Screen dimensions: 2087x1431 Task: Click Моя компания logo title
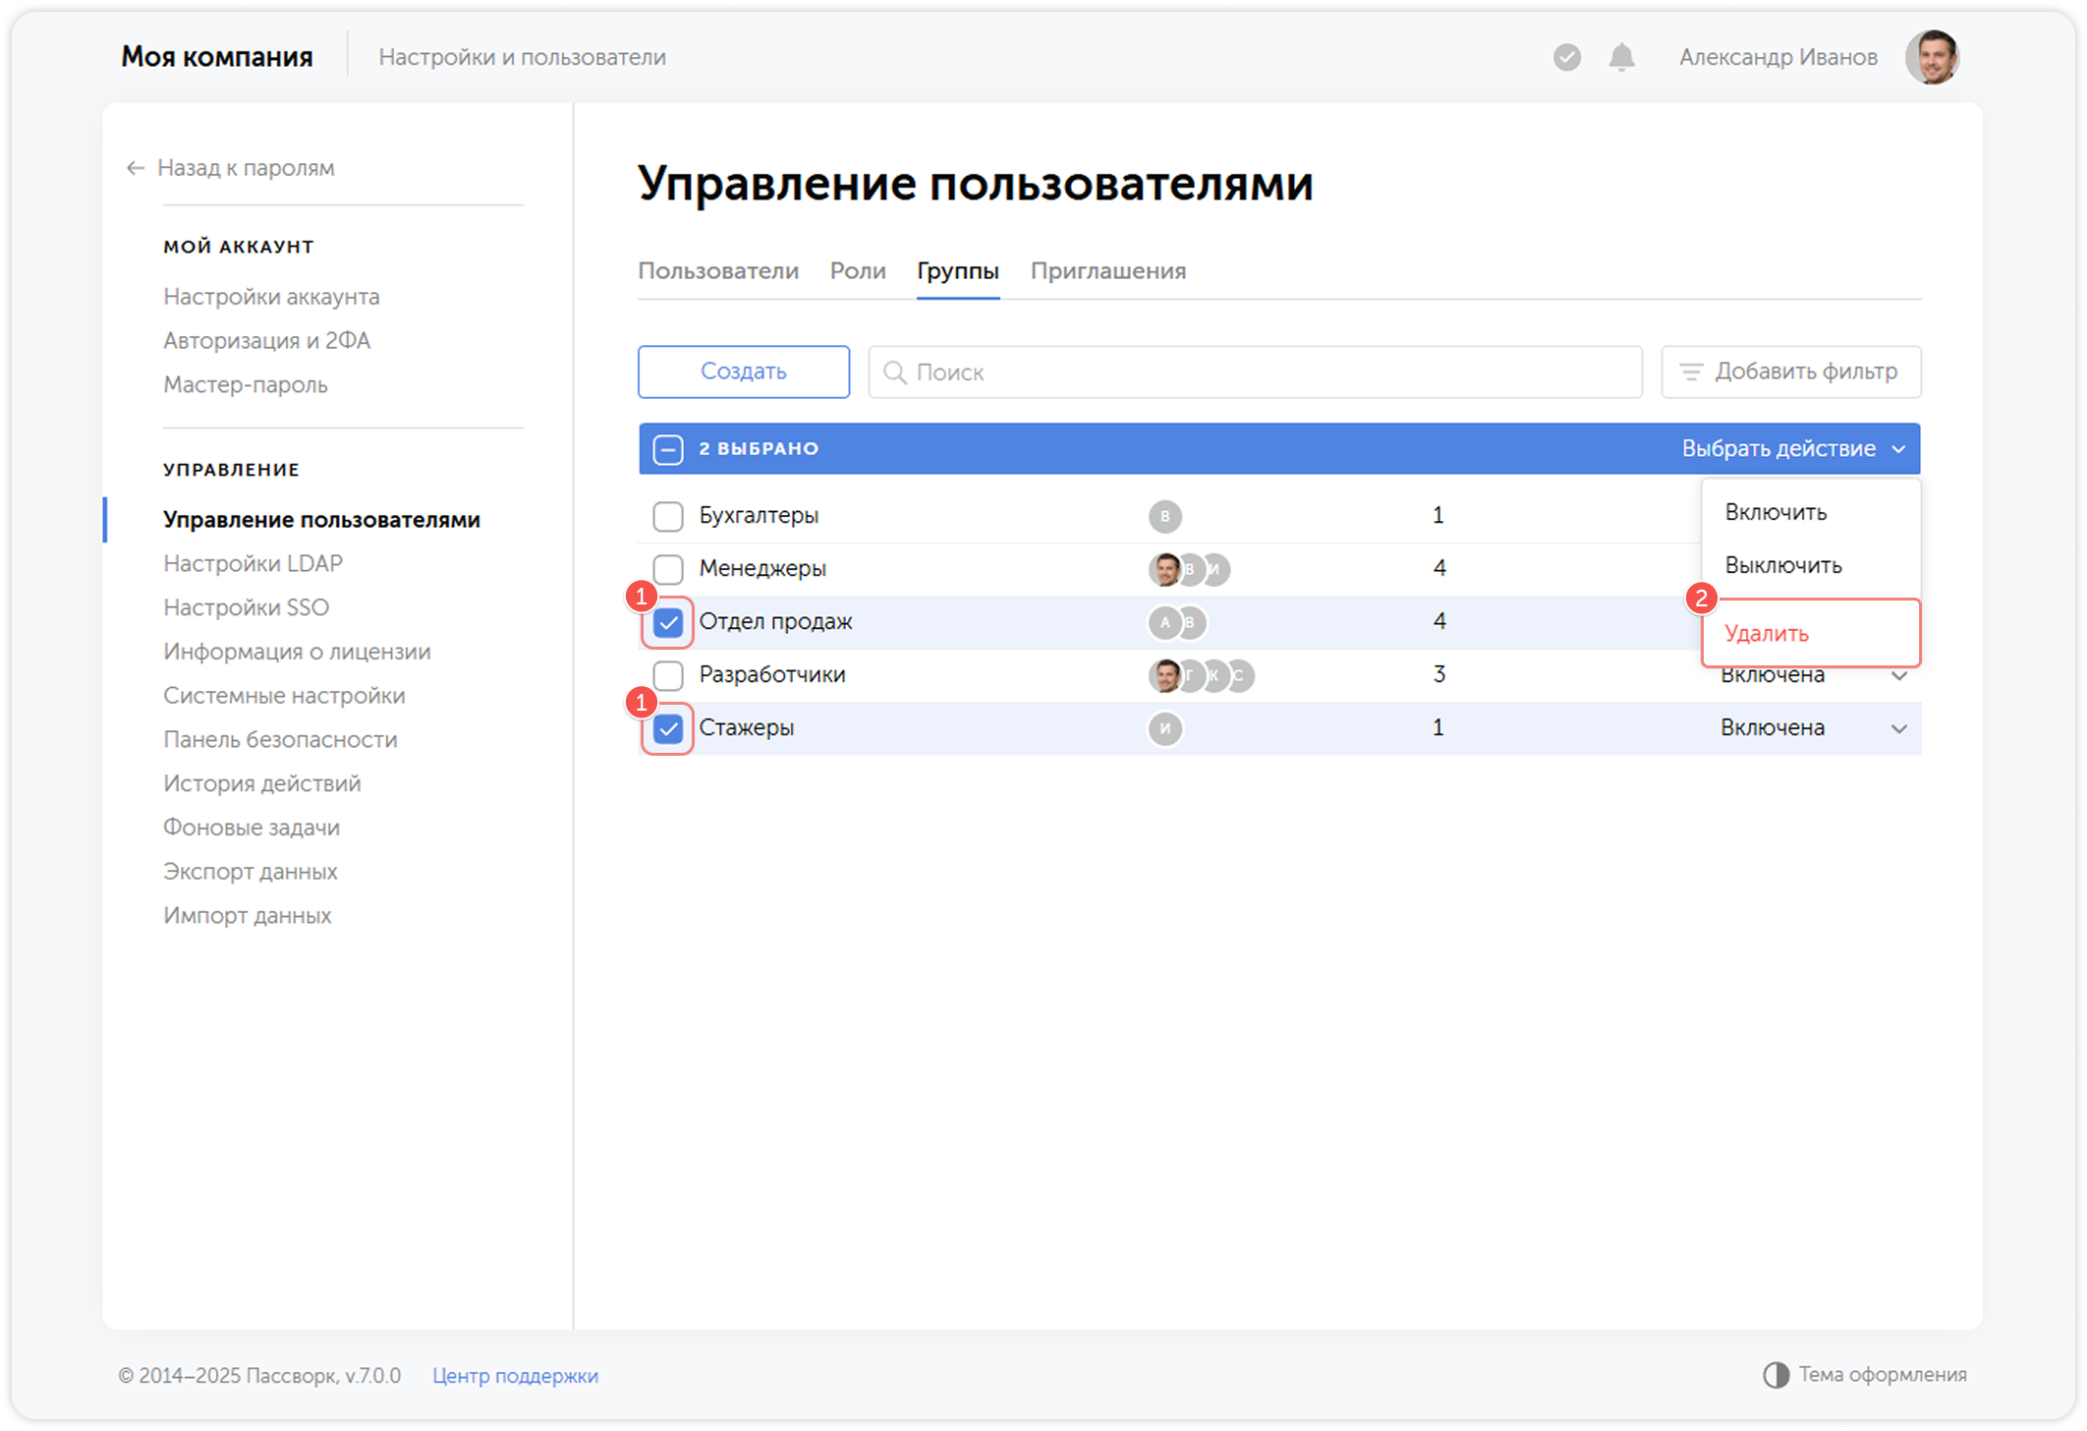click(216, 57)
